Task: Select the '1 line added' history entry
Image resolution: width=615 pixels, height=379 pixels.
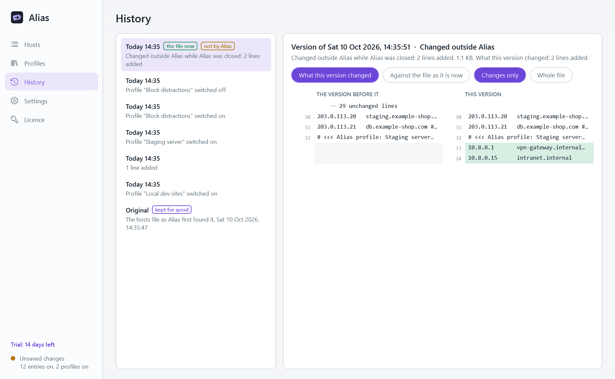Action: 196,163
